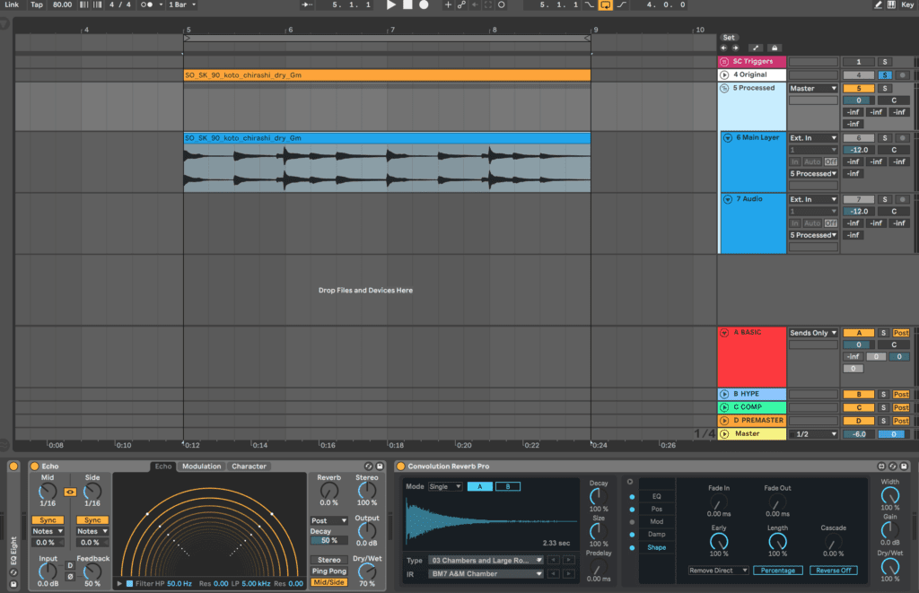Click the Echo hot-swap preset icon
Image resolution: width=919 pixels, height=593 pixels.
[x=369, y=467]
